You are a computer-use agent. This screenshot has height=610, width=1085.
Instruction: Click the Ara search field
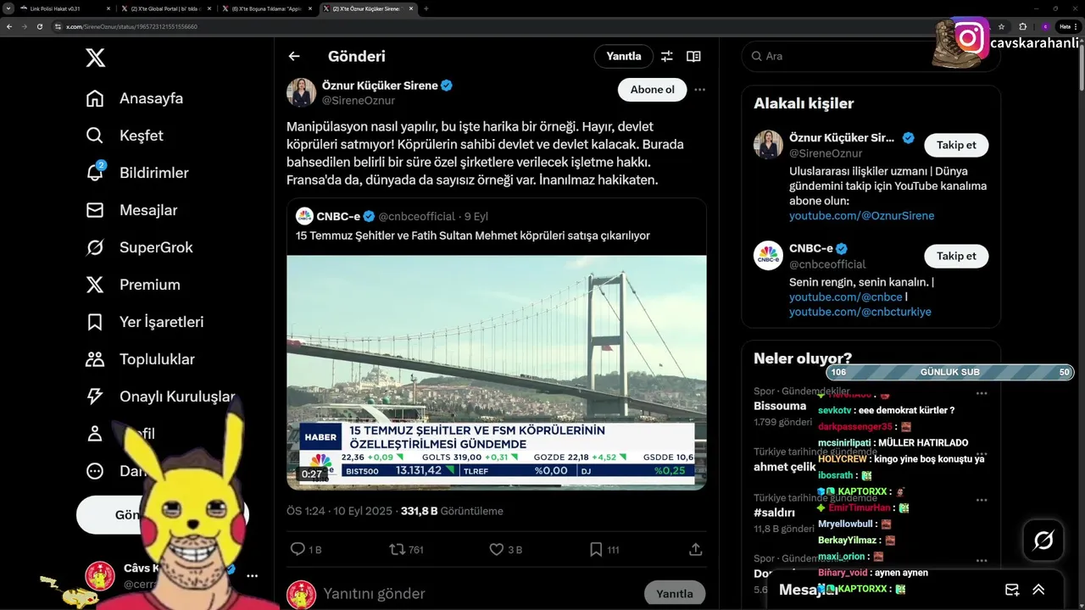tap(871, 56)
